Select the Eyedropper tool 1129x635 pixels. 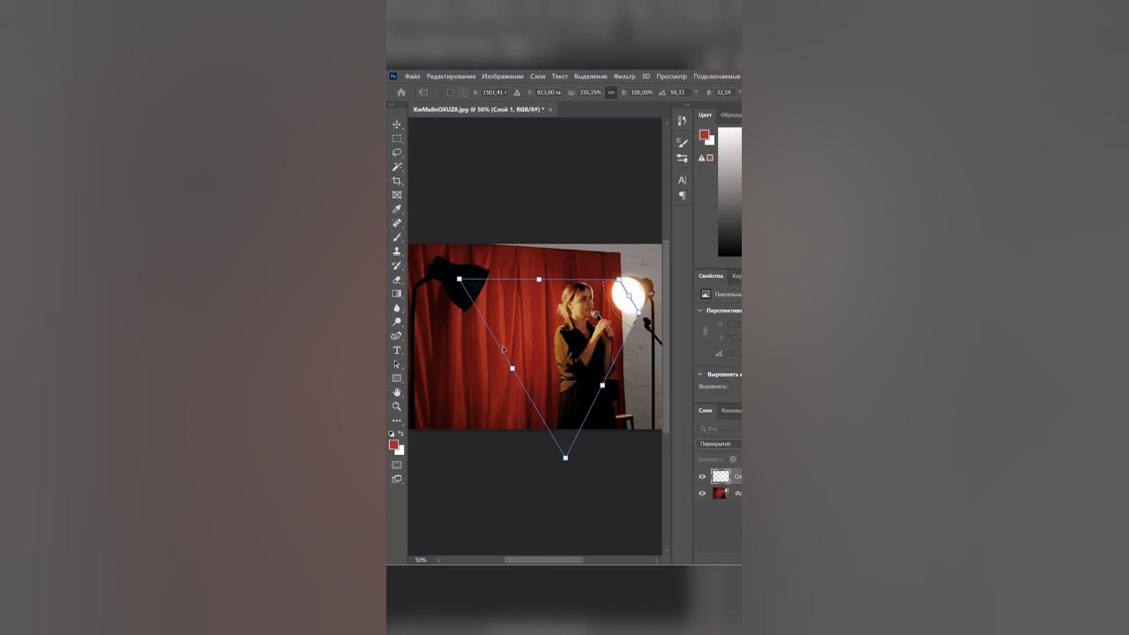pyautogui.click(x=397, y=209)
